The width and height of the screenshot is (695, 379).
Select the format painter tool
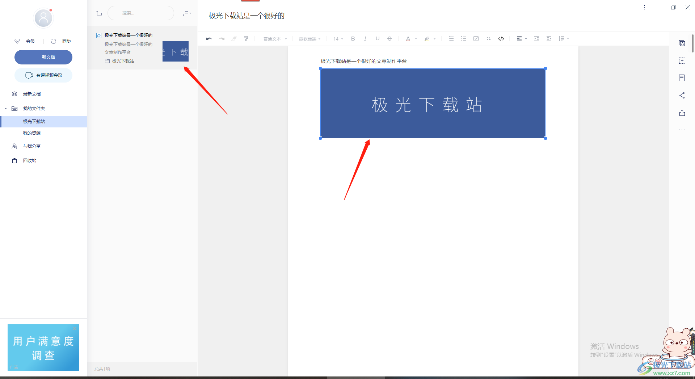[246, 39]
